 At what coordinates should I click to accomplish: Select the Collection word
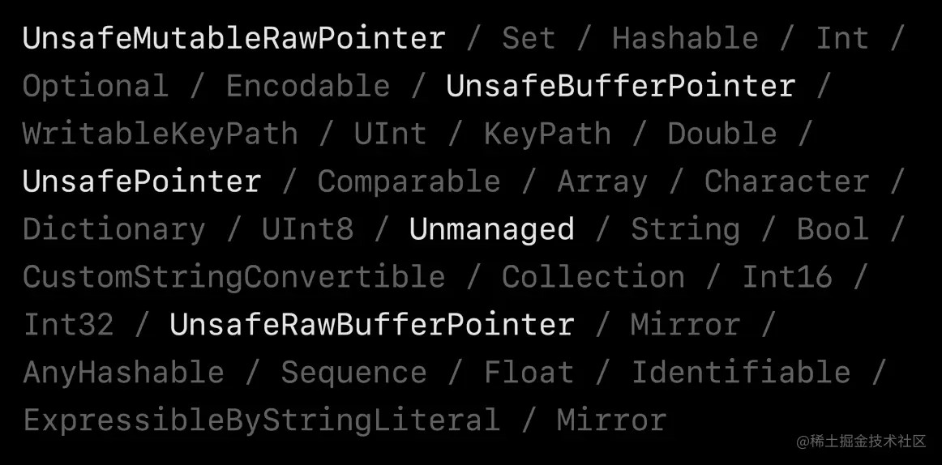point(593,276)
